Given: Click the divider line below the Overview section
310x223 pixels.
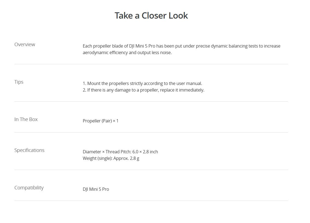Looking at the screenshot, I should point(151,64).
